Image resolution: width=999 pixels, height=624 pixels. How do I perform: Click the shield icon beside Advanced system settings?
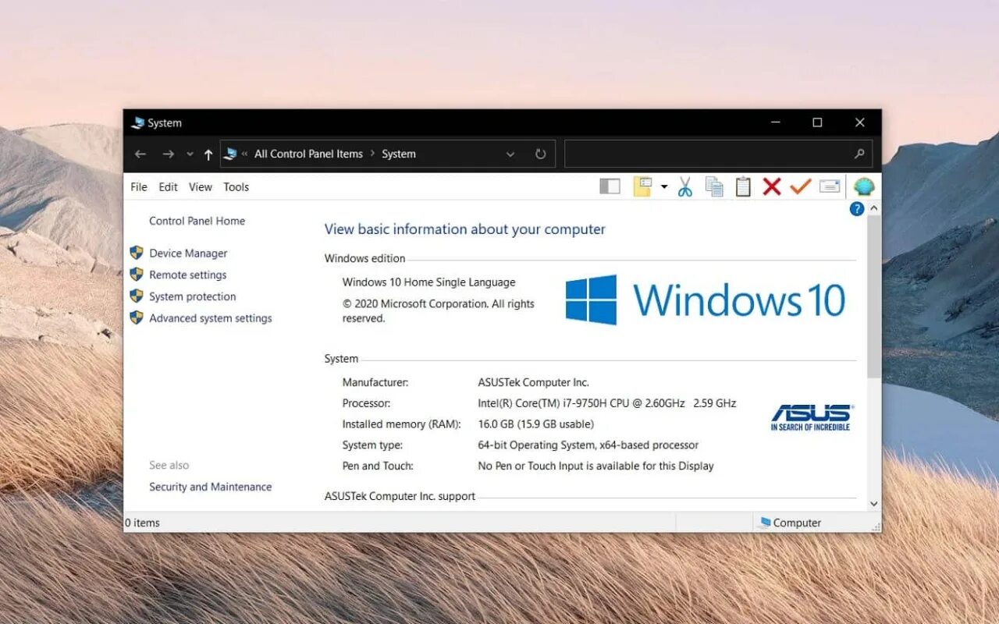(137, 317)
